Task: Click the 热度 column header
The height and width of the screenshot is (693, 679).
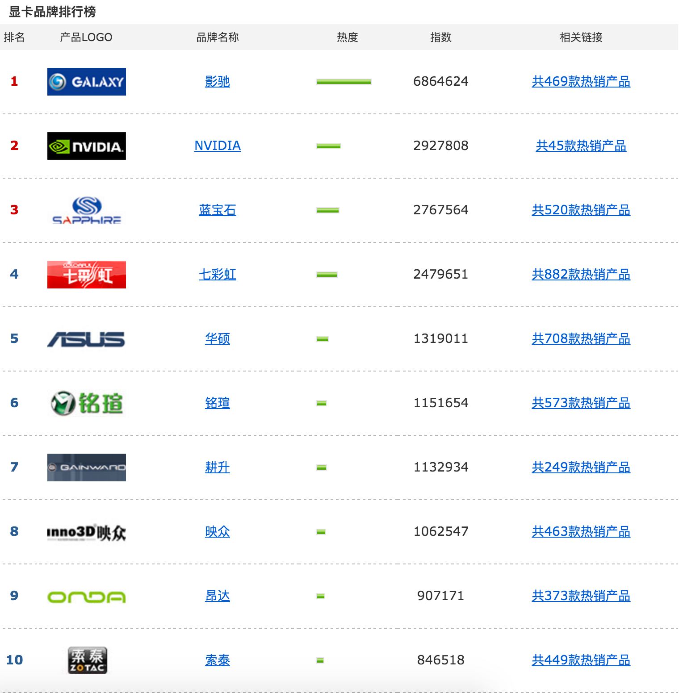Action: point(348,37)
